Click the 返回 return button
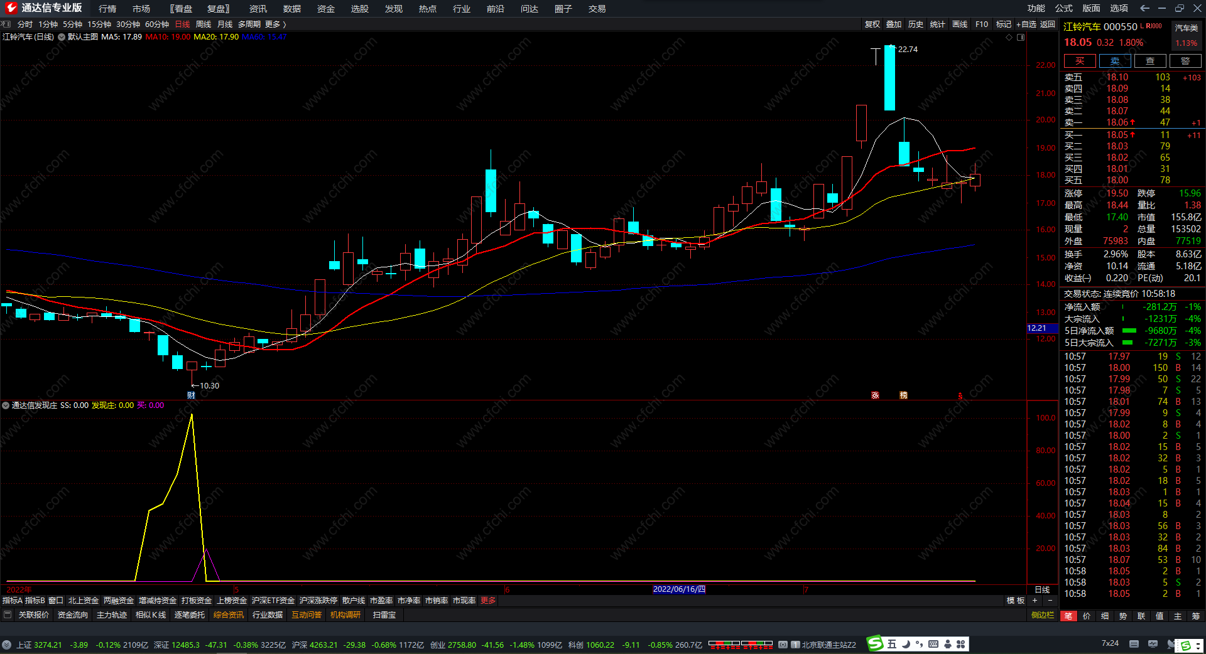This screenshot has width=1206, height=654. 1048,24
